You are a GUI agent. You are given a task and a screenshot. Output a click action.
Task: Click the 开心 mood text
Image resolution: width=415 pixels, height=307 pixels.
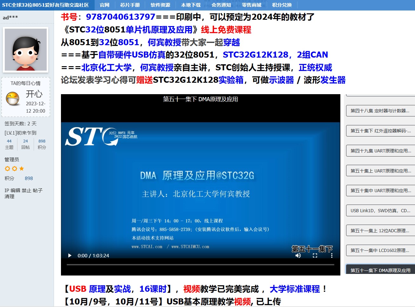click(x=34, y=94)
